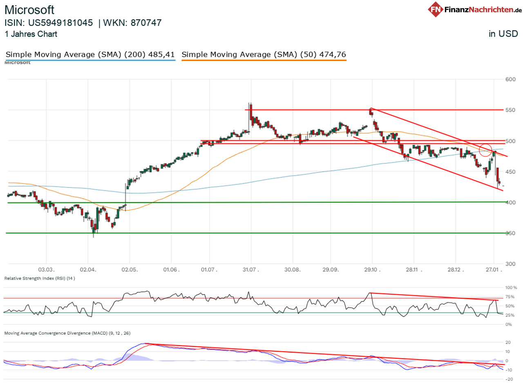Viewport: 523px width, 384px height.
Task: Expand the RSI (14) indicator panel
Action: [40, 278]
